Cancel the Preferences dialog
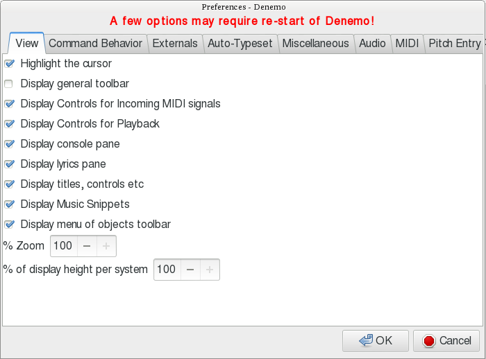Screen dimensions: 486x359 tap(446, 340)
